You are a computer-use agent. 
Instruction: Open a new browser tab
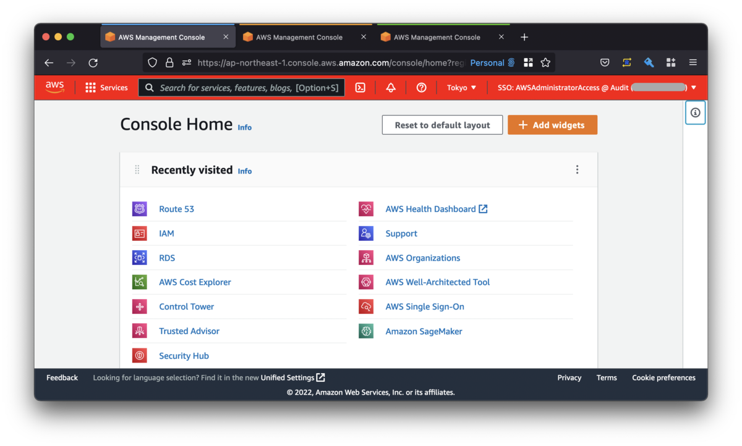(x=524, y=37)
